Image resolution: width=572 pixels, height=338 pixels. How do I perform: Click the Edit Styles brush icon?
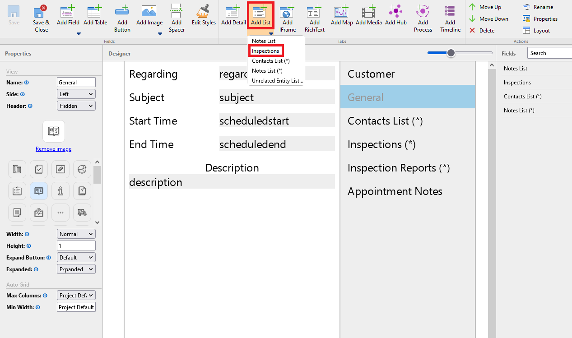coord(204,11)
